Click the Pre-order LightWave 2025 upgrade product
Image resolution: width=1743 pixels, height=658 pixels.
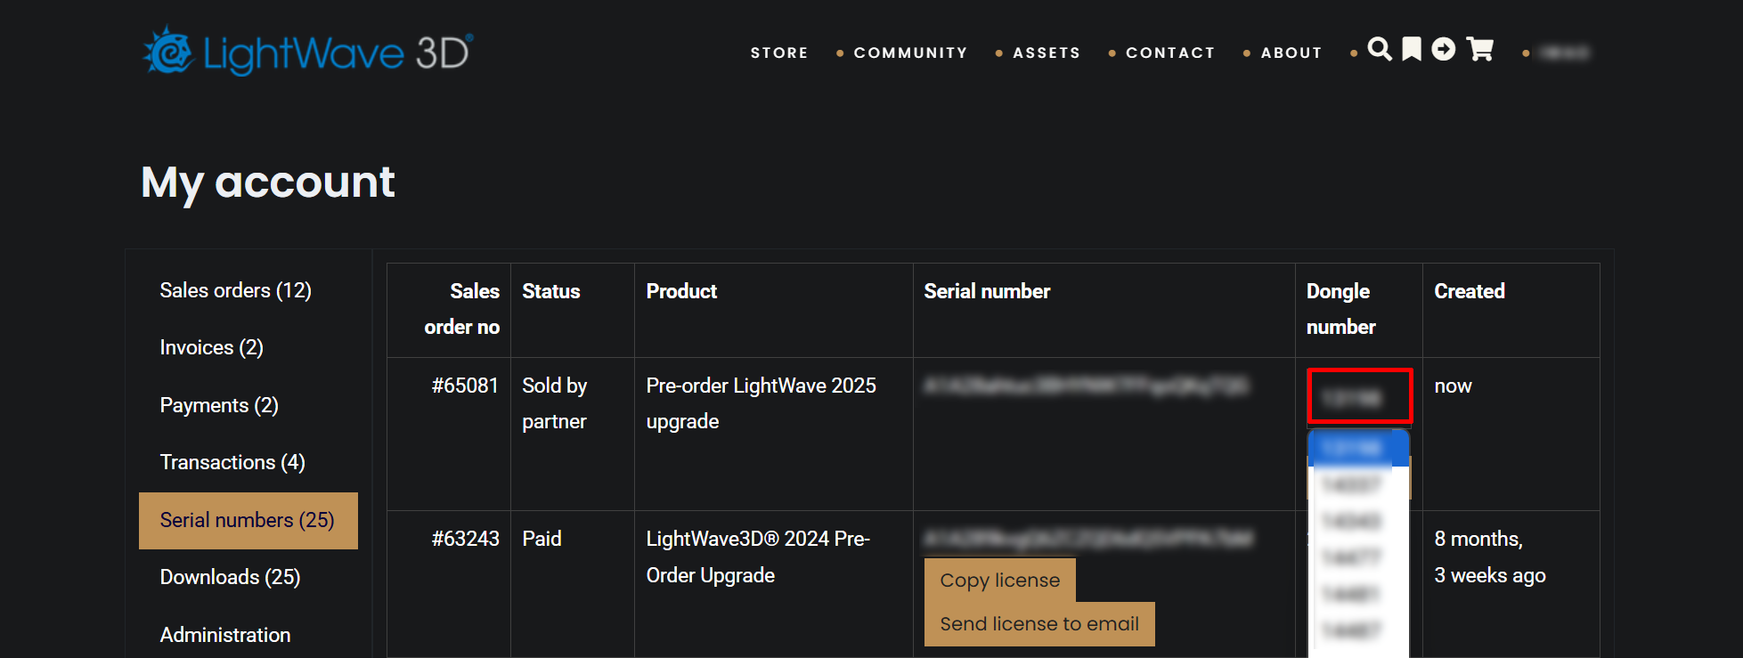[x=761, y=403]
